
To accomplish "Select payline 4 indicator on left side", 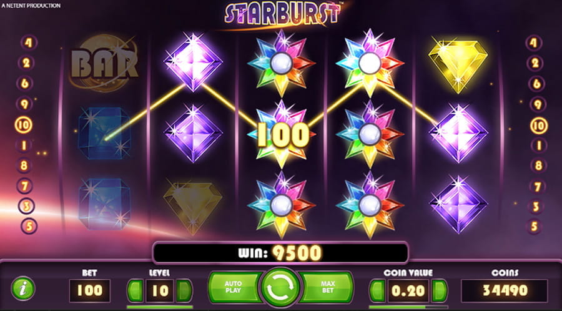I will tap(29, 42).
